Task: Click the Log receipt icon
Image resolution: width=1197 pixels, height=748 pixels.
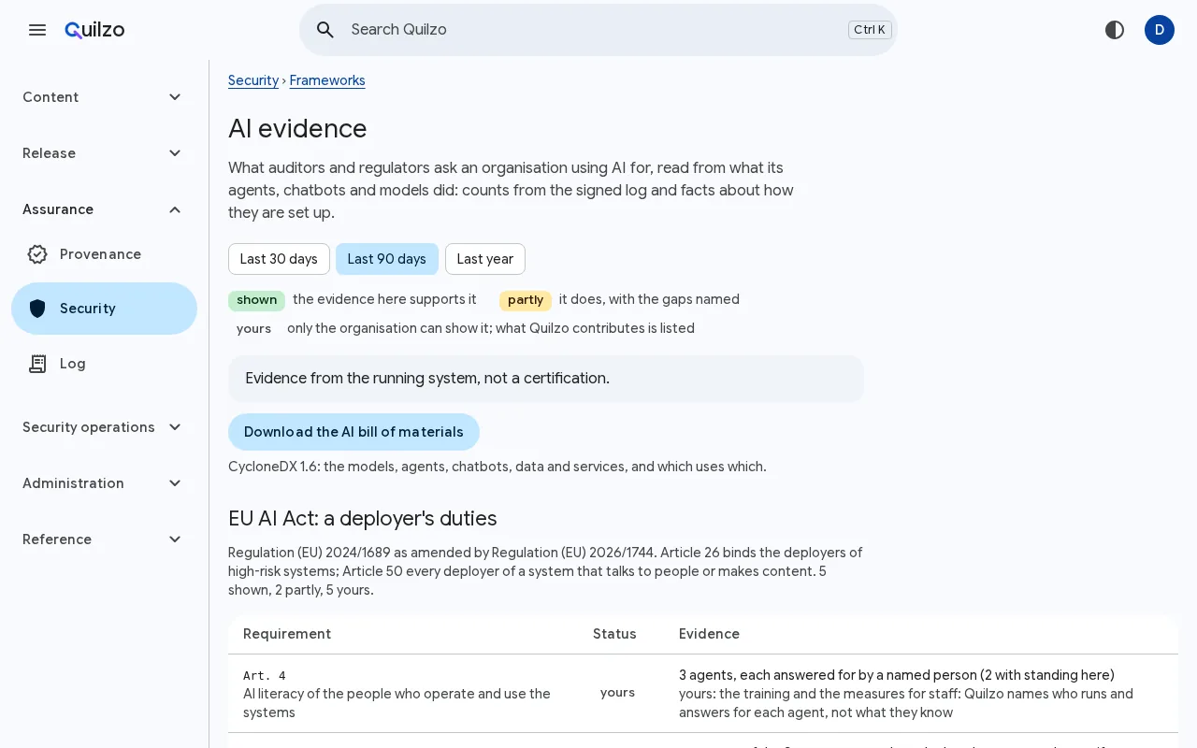Action: [x=37, y=364]
